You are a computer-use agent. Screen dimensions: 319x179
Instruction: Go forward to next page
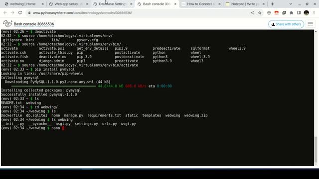[12, 13]
